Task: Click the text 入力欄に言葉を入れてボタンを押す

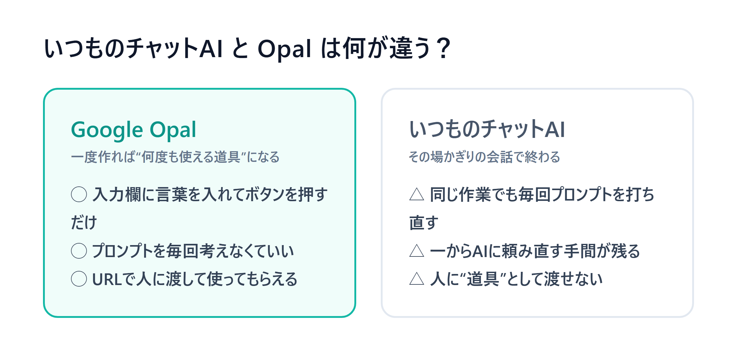Action: [x=210, y=195]
